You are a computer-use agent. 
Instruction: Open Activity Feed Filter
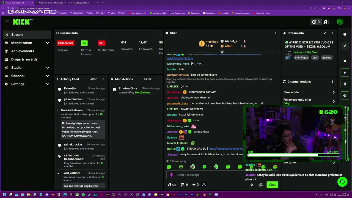pos(93,79)
